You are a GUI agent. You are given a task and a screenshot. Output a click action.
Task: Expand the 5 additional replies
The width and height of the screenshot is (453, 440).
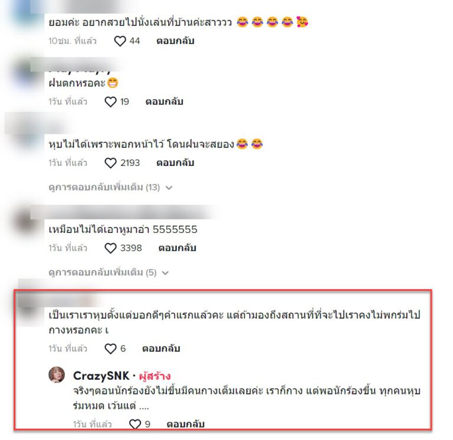click(x=109, y=272)
